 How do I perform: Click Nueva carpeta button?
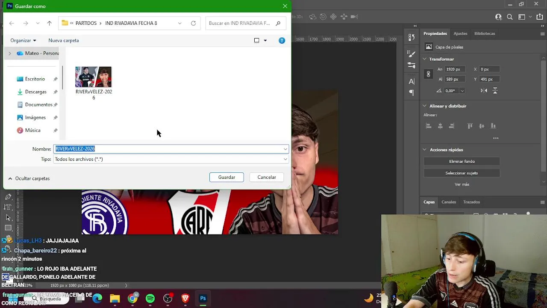[x=64, y=40]
